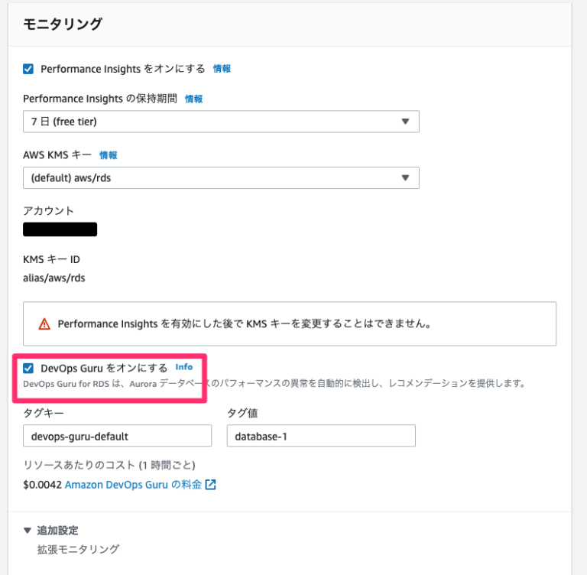Click the タグキー field with devops-guru-default

117,436
